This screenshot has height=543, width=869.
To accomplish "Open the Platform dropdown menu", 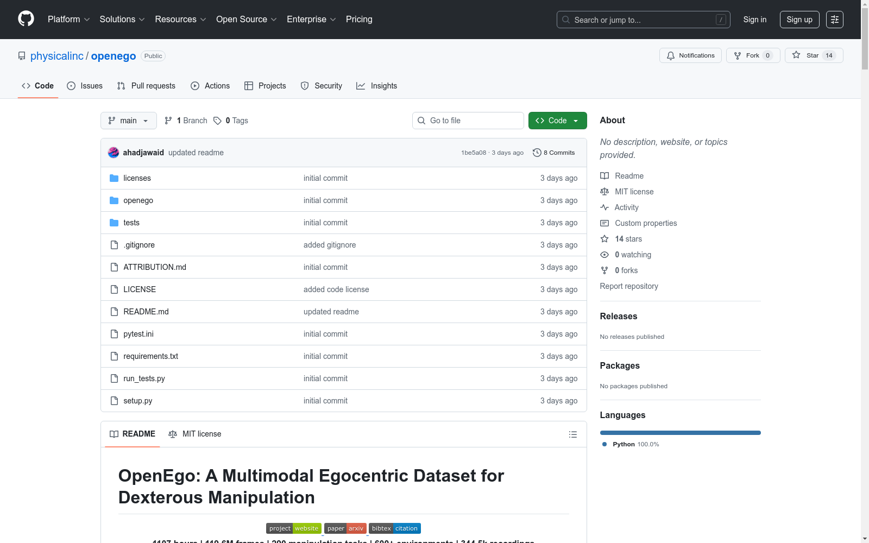I will [69, 20].
